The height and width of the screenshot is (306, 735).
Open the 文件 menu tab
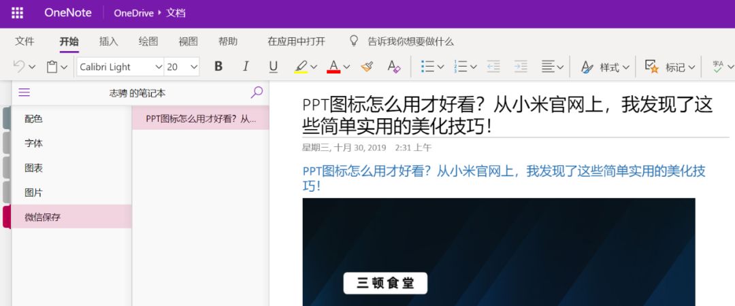(x=24, y=41)
